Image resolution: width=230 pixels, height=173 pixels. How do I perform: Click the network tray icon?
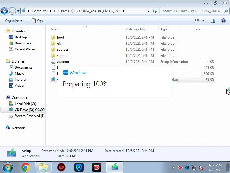click(194, 168)
